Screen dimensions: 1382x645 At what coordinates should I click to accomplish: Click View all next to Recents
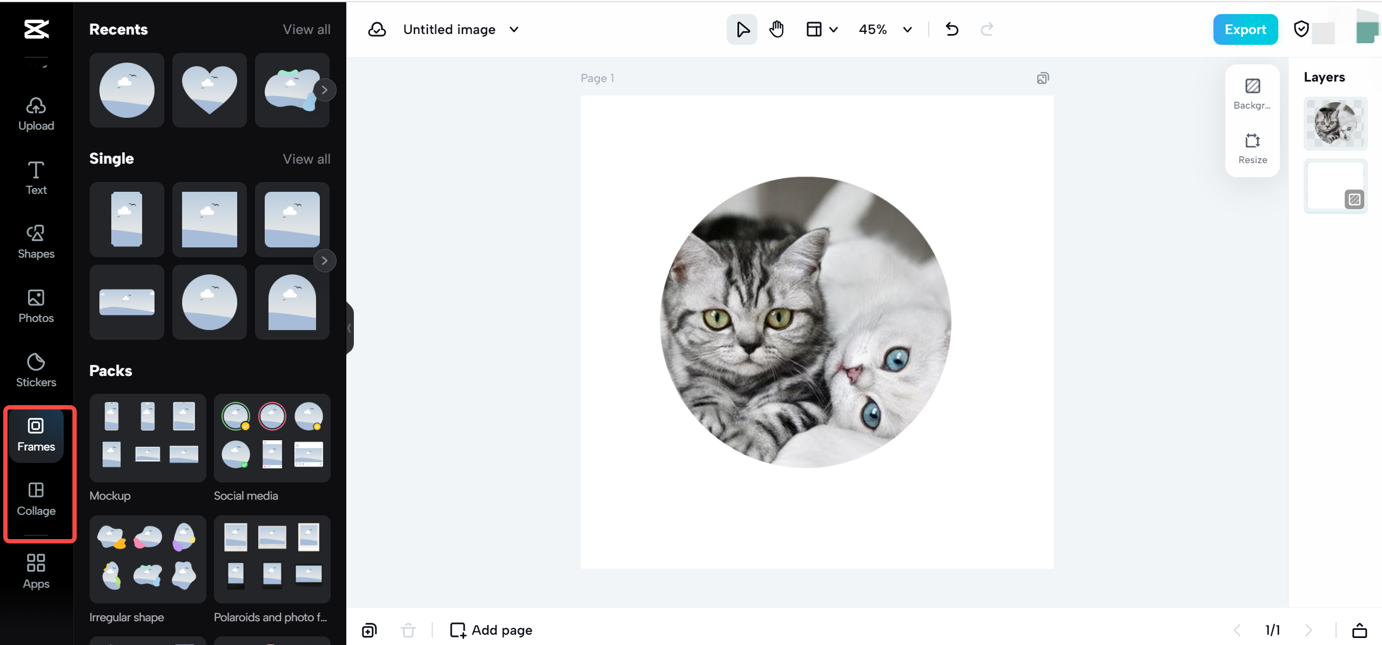click(x=306, y=29)
